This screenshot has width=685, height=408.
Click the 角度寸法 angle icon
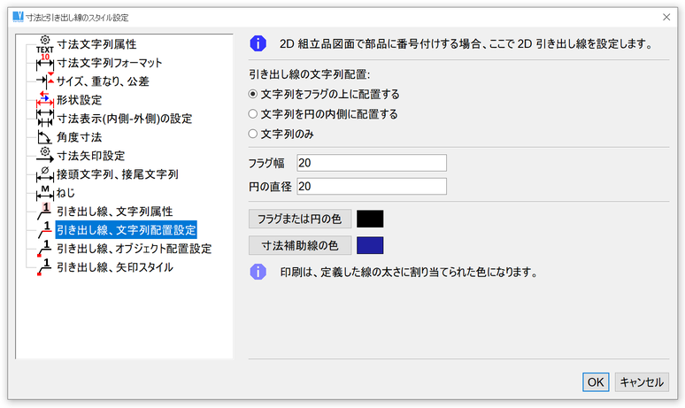(x=44, y=137)
